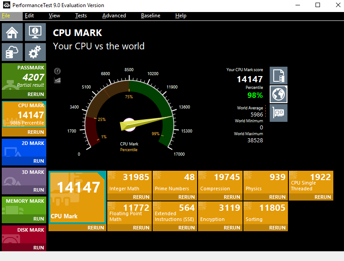The width and height of the screenshot is (344, 261).
Task: Rerun the Encryption test
Action: (220, 228)
